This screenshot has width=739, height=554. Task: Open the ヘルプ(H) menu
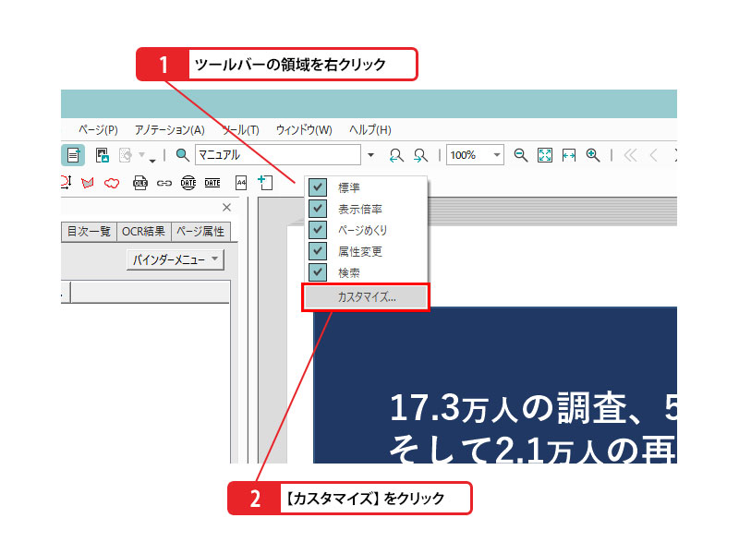pyautogui.click(x=370, y=130)
